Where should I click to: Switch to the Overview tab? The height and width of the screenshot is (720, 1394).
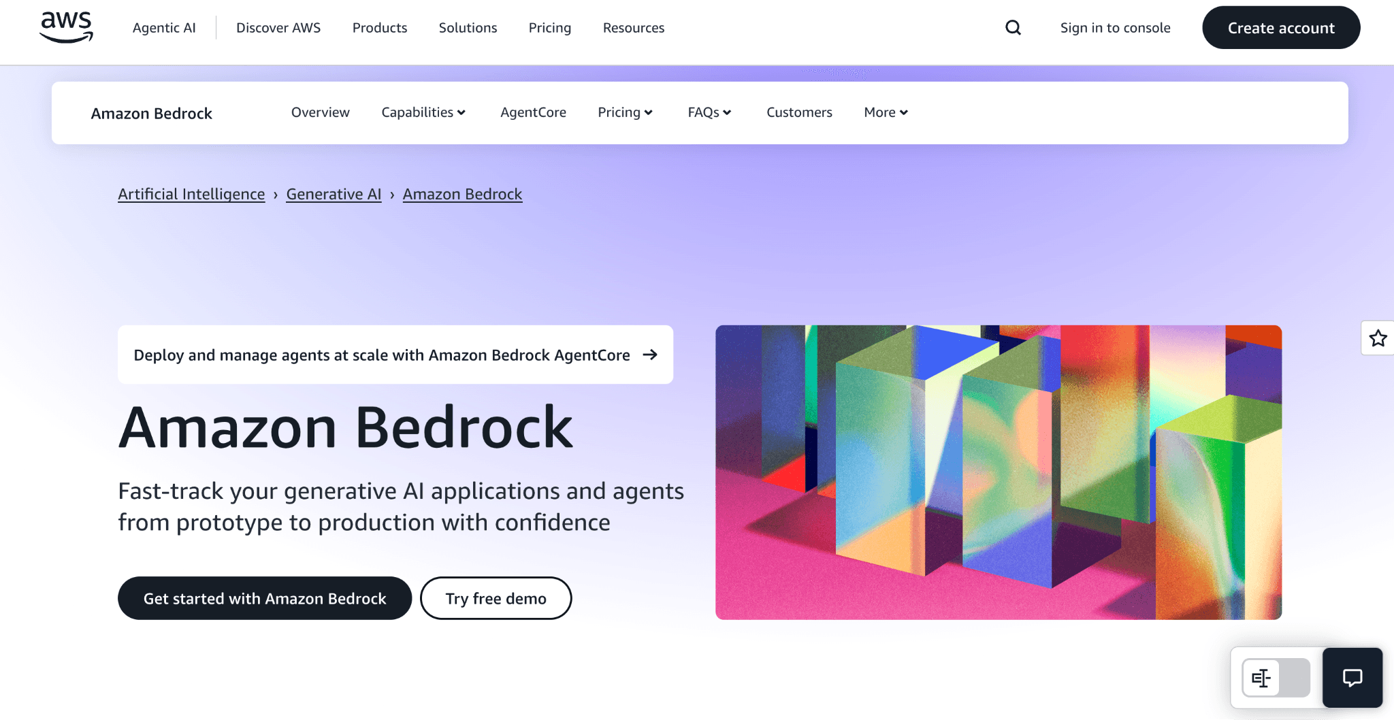321,112
